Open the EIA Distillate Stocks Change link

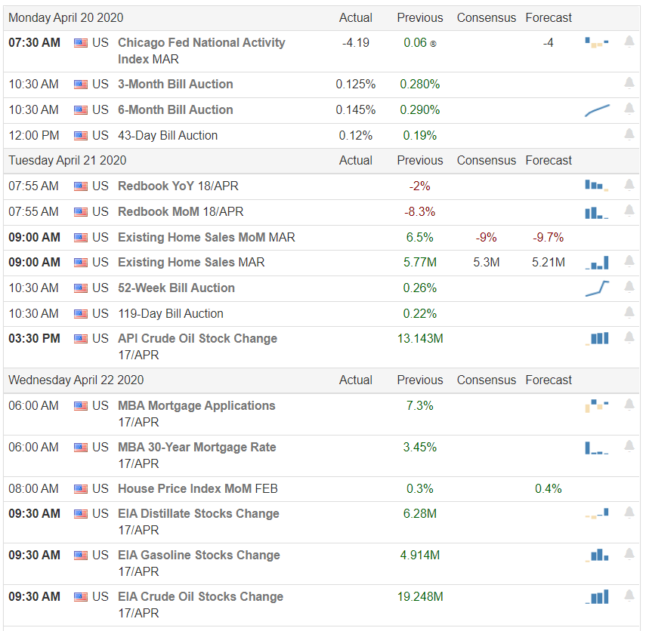199,522
